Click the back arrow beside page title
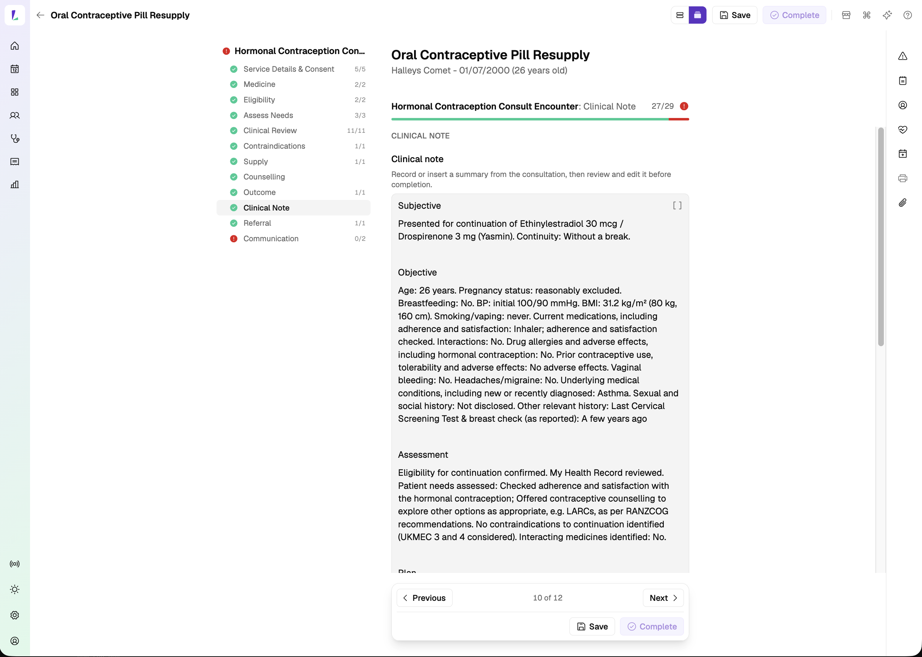 click(x=40, y=15)
